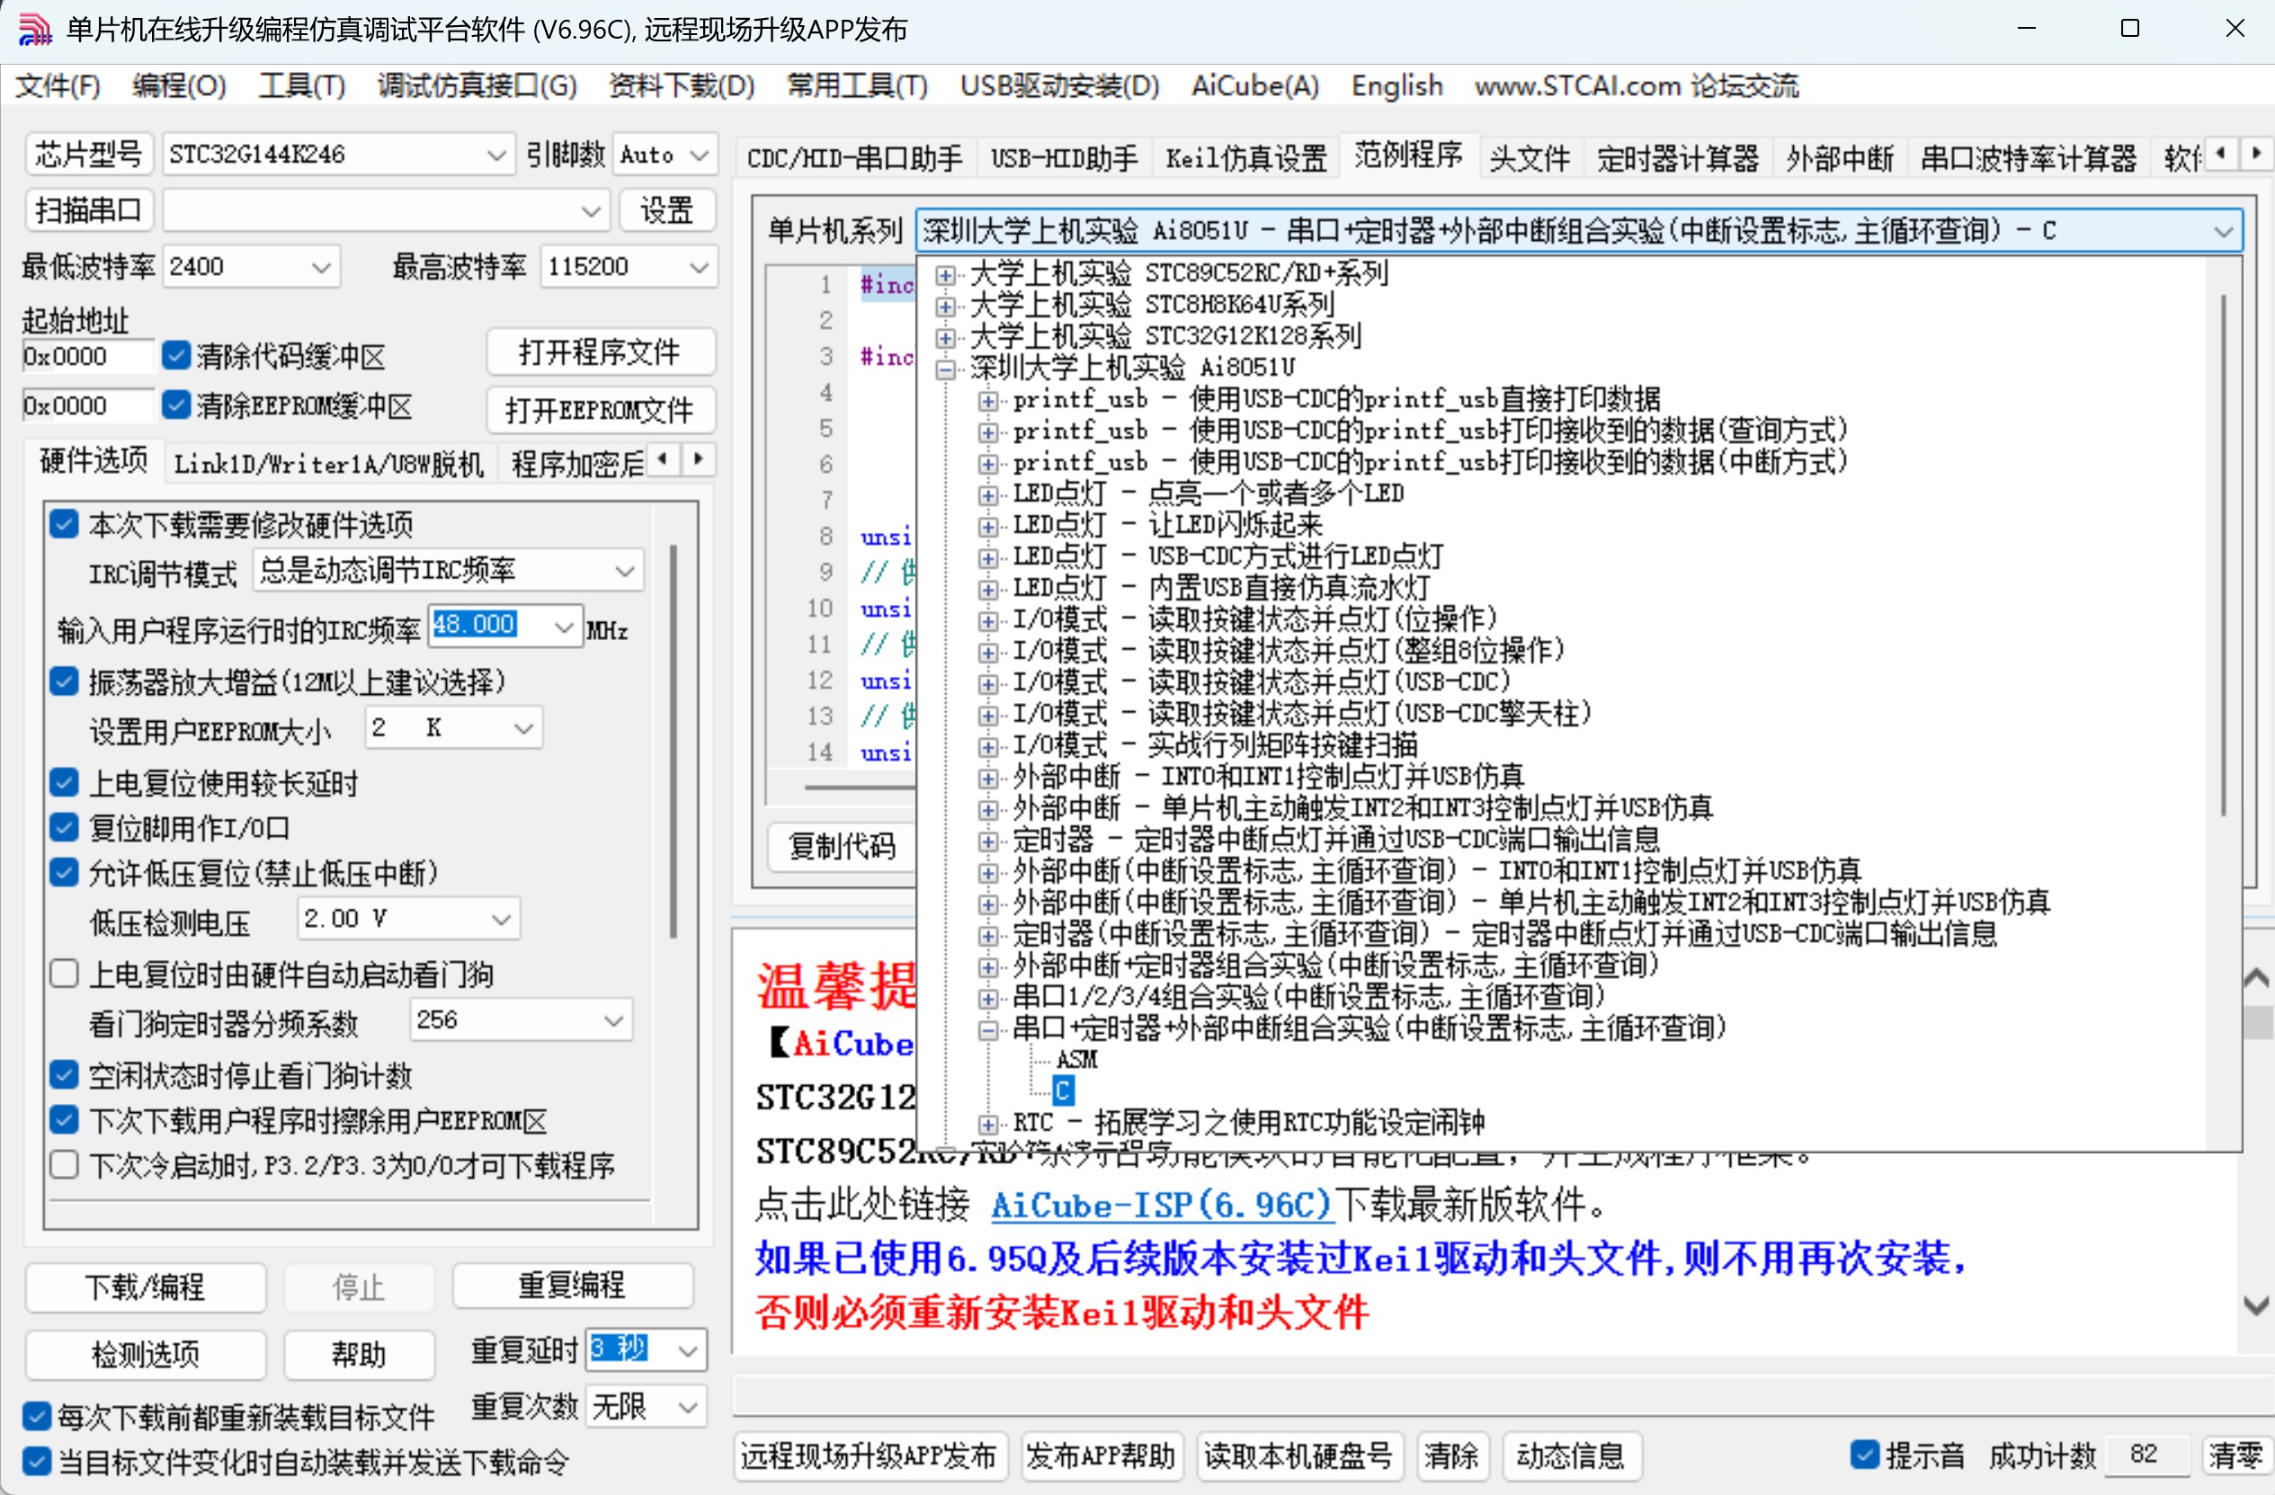Screen dimensions: 2275x1495
Task: Toggle 清除代码缓冲区 checkbox
Action: (x=176, y=356)
